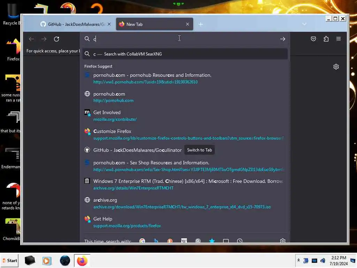Image resolution: width=357 pixels, height=268 pixels.
Task: Select the Customize Firefox suggestion
Action: click(185, 134)
